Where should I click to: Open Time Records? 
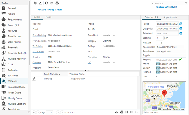(x=14, y=36)
